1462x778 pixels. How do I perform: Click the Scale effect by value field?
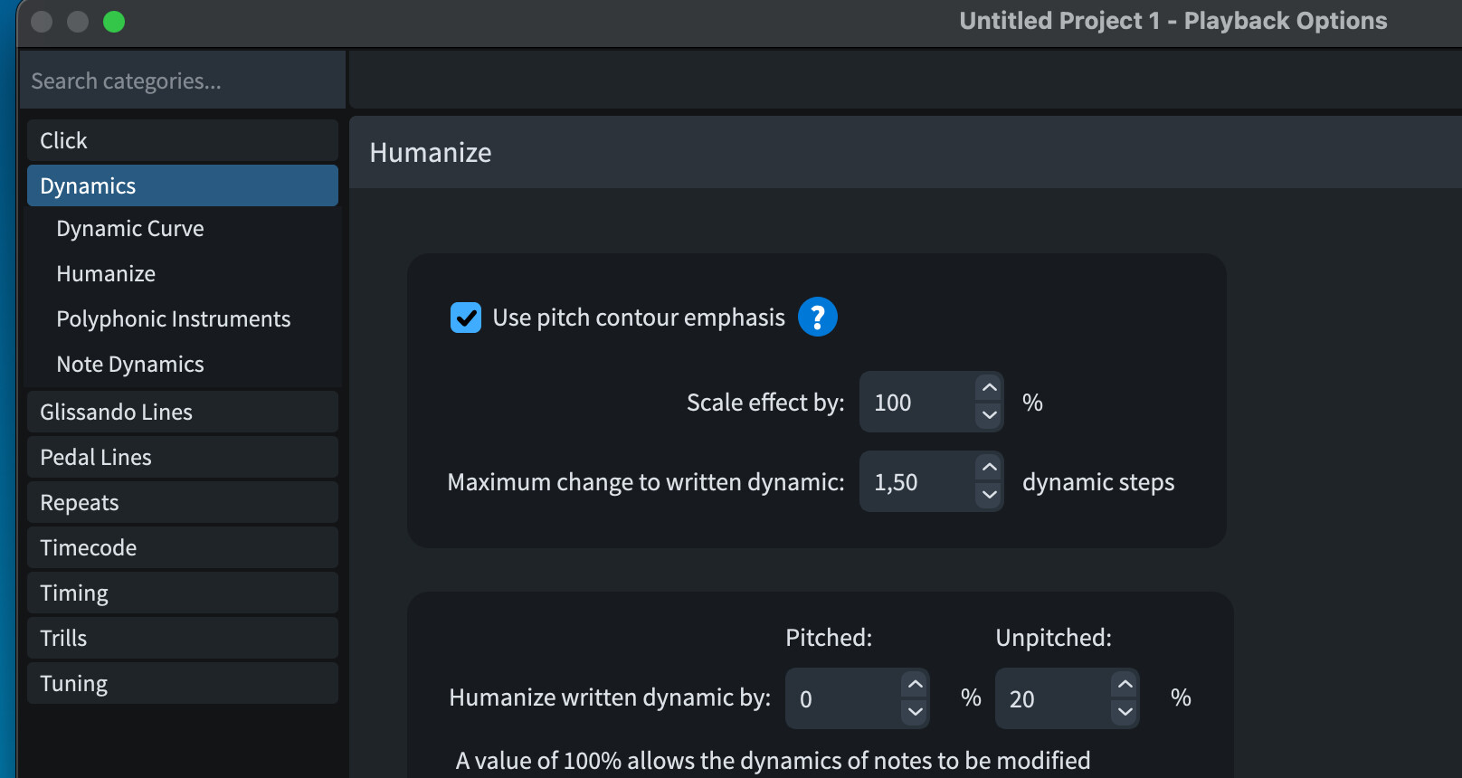pos(916,403)
